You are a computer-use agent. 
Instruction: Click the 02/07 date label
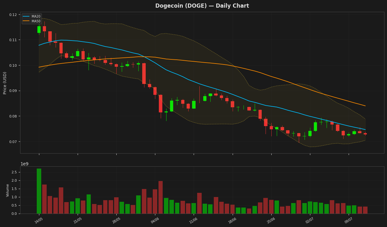(x=310, y=220)
